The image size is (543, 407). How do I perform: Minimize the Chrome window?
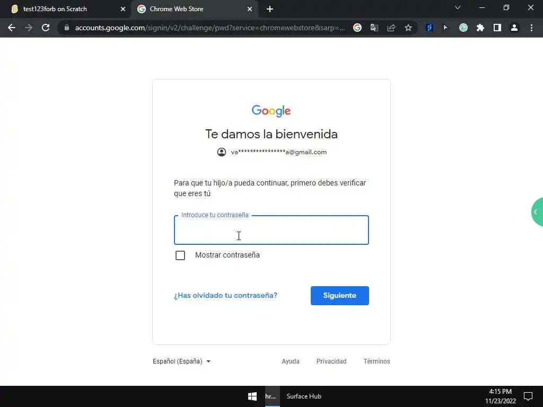(x=481, y=7)
